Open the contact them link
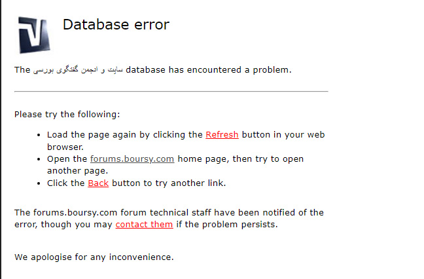424x279 pixels. [144, 225]
